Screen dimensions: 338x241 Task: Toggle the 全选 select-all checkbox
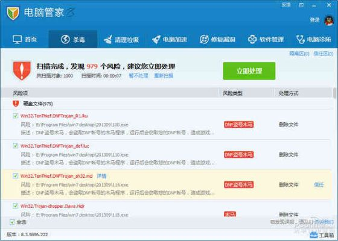(x=12, y=222)
